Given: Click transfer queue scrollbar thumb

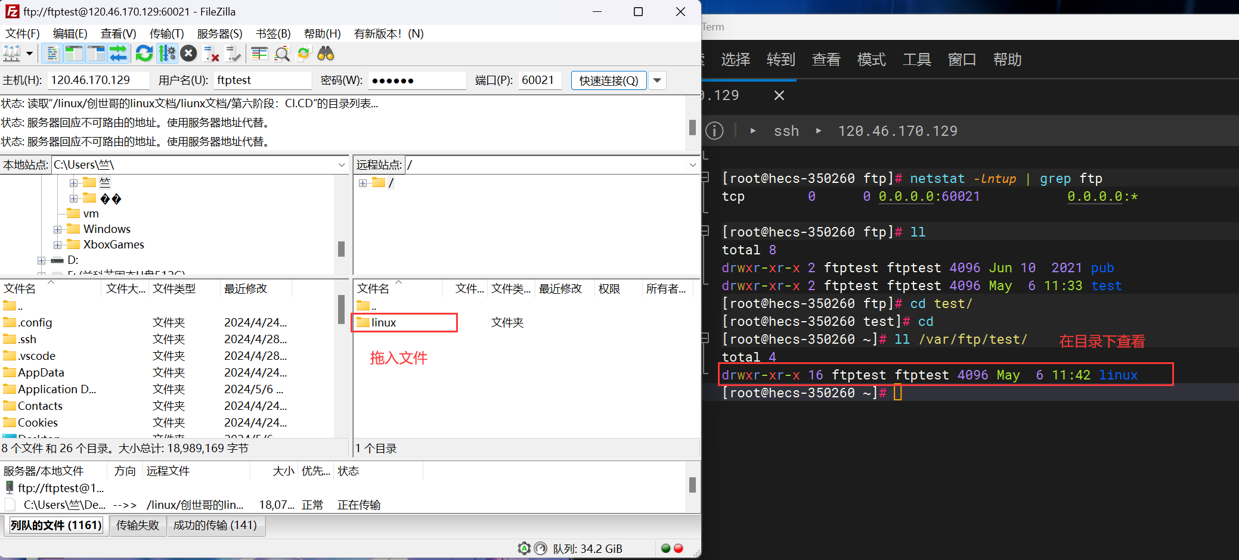Looking at the screenshot, I should (x=692, y=485).
